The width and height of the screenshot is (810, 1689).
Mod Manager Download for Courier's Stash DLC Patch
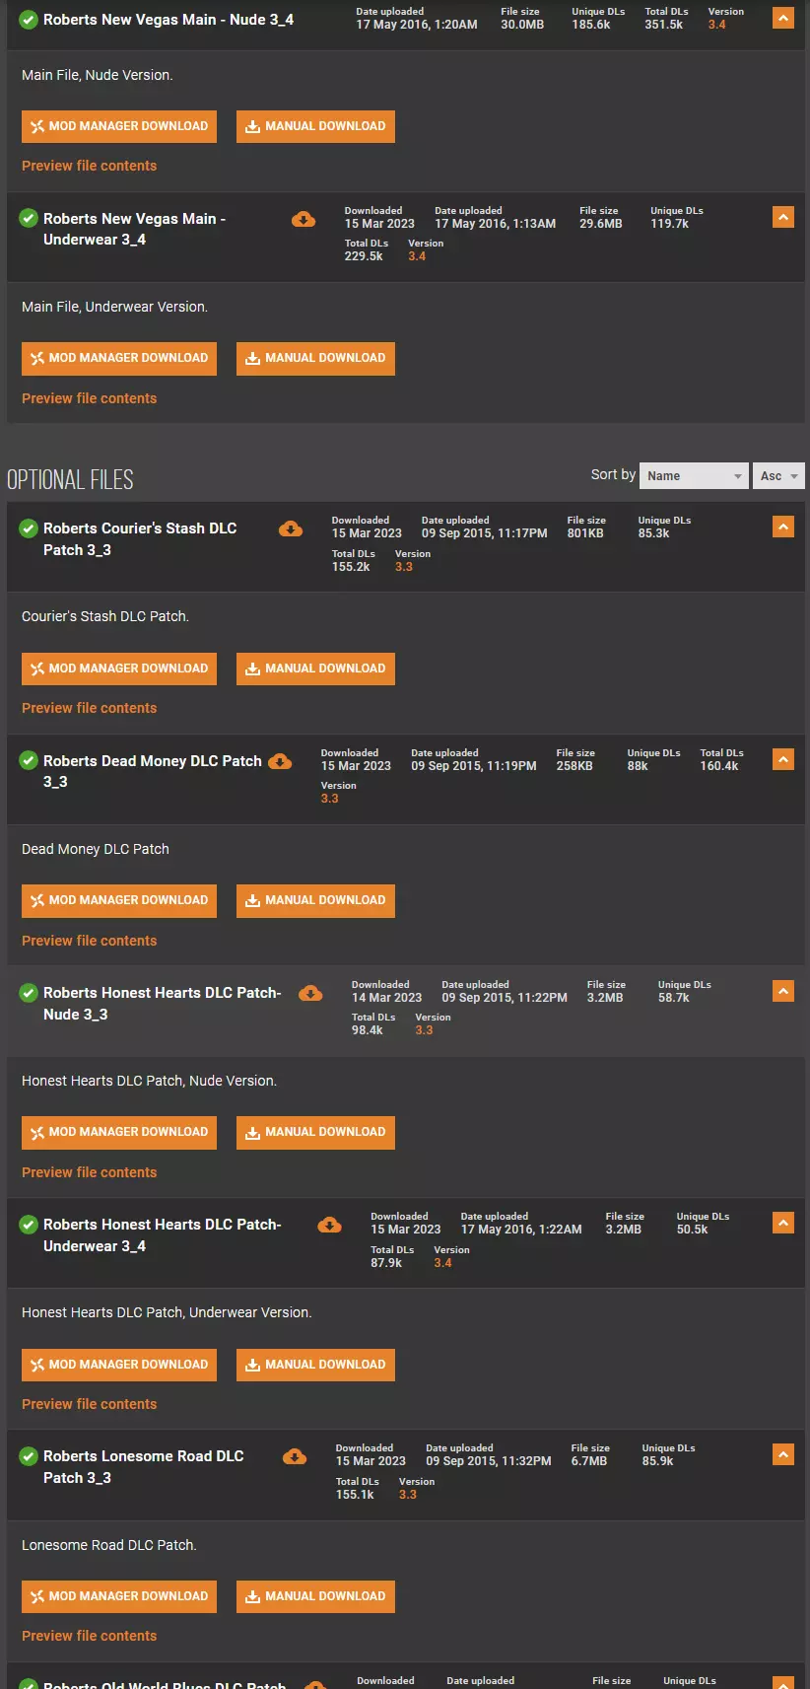pyautogui.click(x=119, y=669)
